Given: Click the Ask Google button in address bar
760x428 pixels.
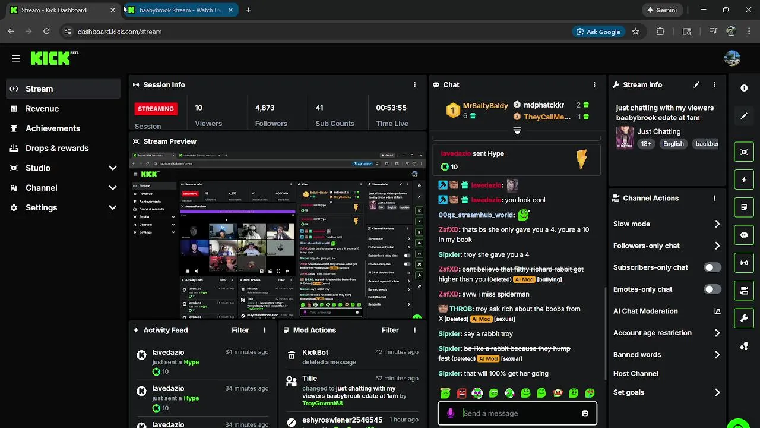Looking at the screenshot, I should [597, 32].
